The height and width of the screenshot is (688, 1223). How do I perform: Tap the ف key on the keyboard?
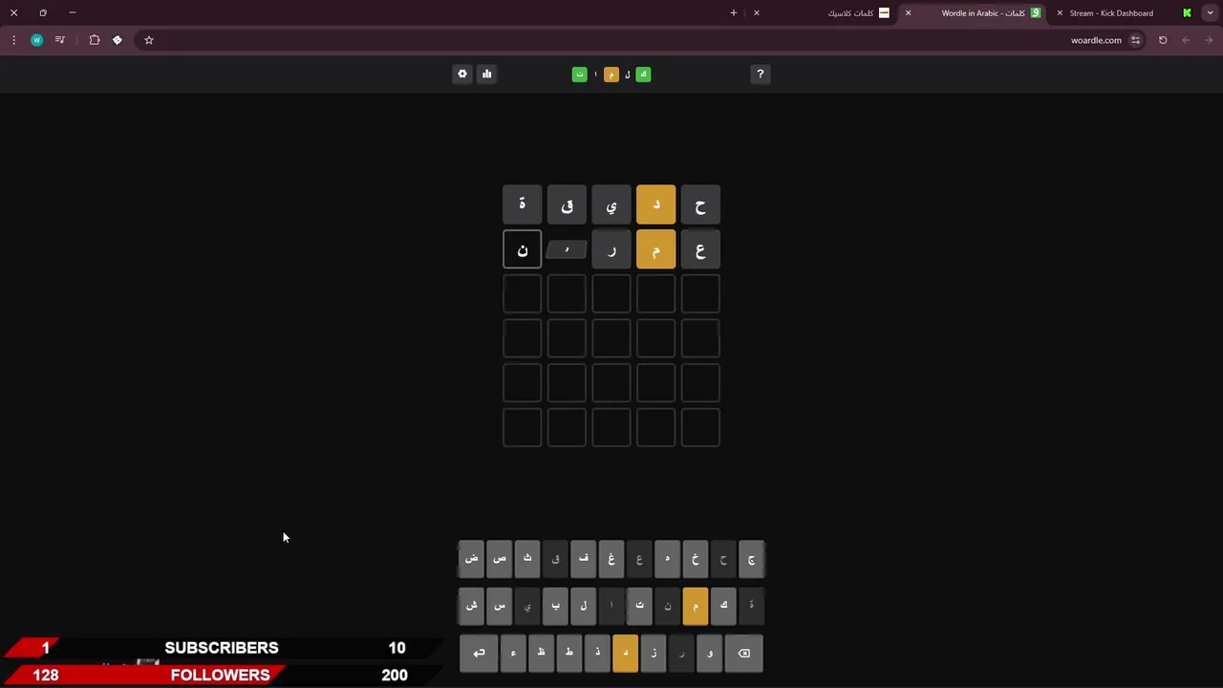pos(584,559)
